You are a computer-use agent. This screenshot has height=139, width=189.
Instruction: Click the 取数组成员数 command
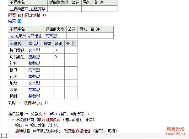(49, 120)
